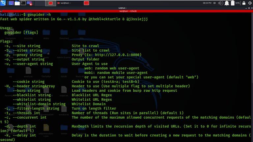Open the Kali dragon applications menu
Image resolution: width=253 pixels, height=142 pixels.
tap(3, 3)
